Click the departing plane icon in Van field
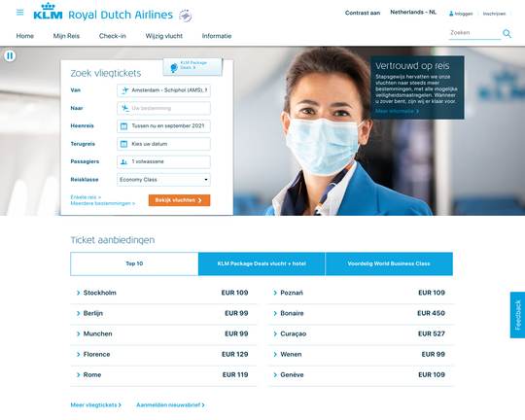The width and height of the screenshot is (525, 420). coord(124,90)
